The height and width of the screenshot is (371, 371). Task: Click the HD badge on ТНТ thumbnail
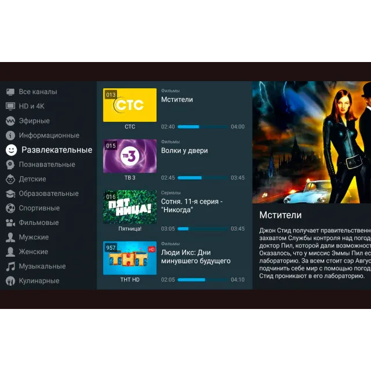coord(151,249)
